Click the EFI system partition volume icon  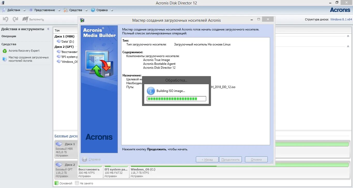pos(59,57)
